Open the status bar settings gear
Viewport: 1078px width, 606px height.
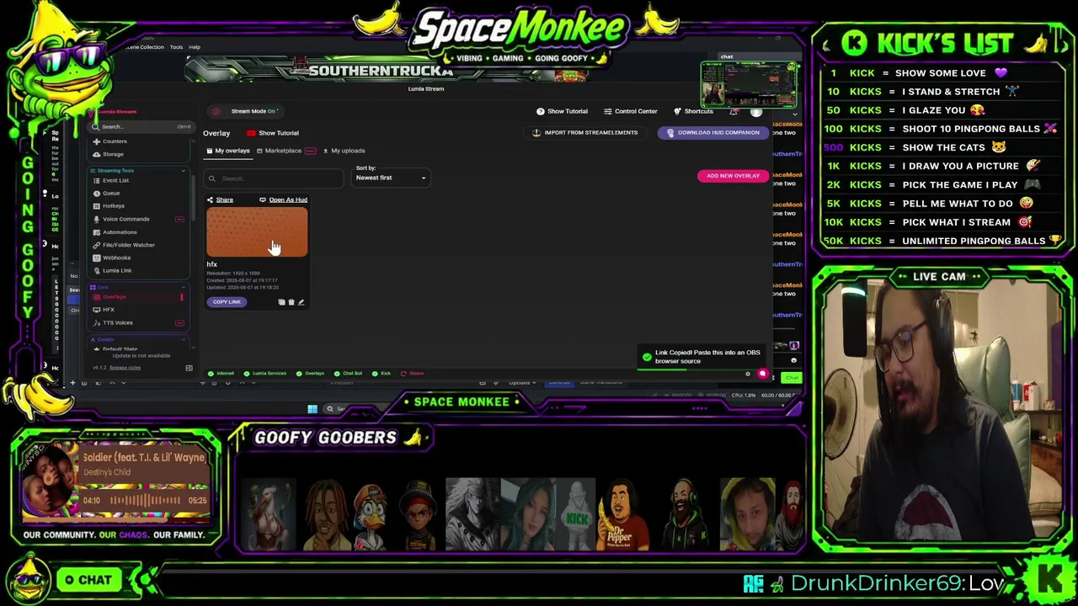coord(747,374)
